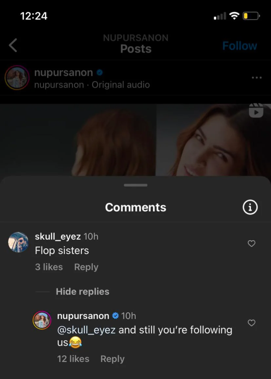Like nupursanon's reply with the heart
This screenshot has height=379, width=271.
tap(251, 323)
